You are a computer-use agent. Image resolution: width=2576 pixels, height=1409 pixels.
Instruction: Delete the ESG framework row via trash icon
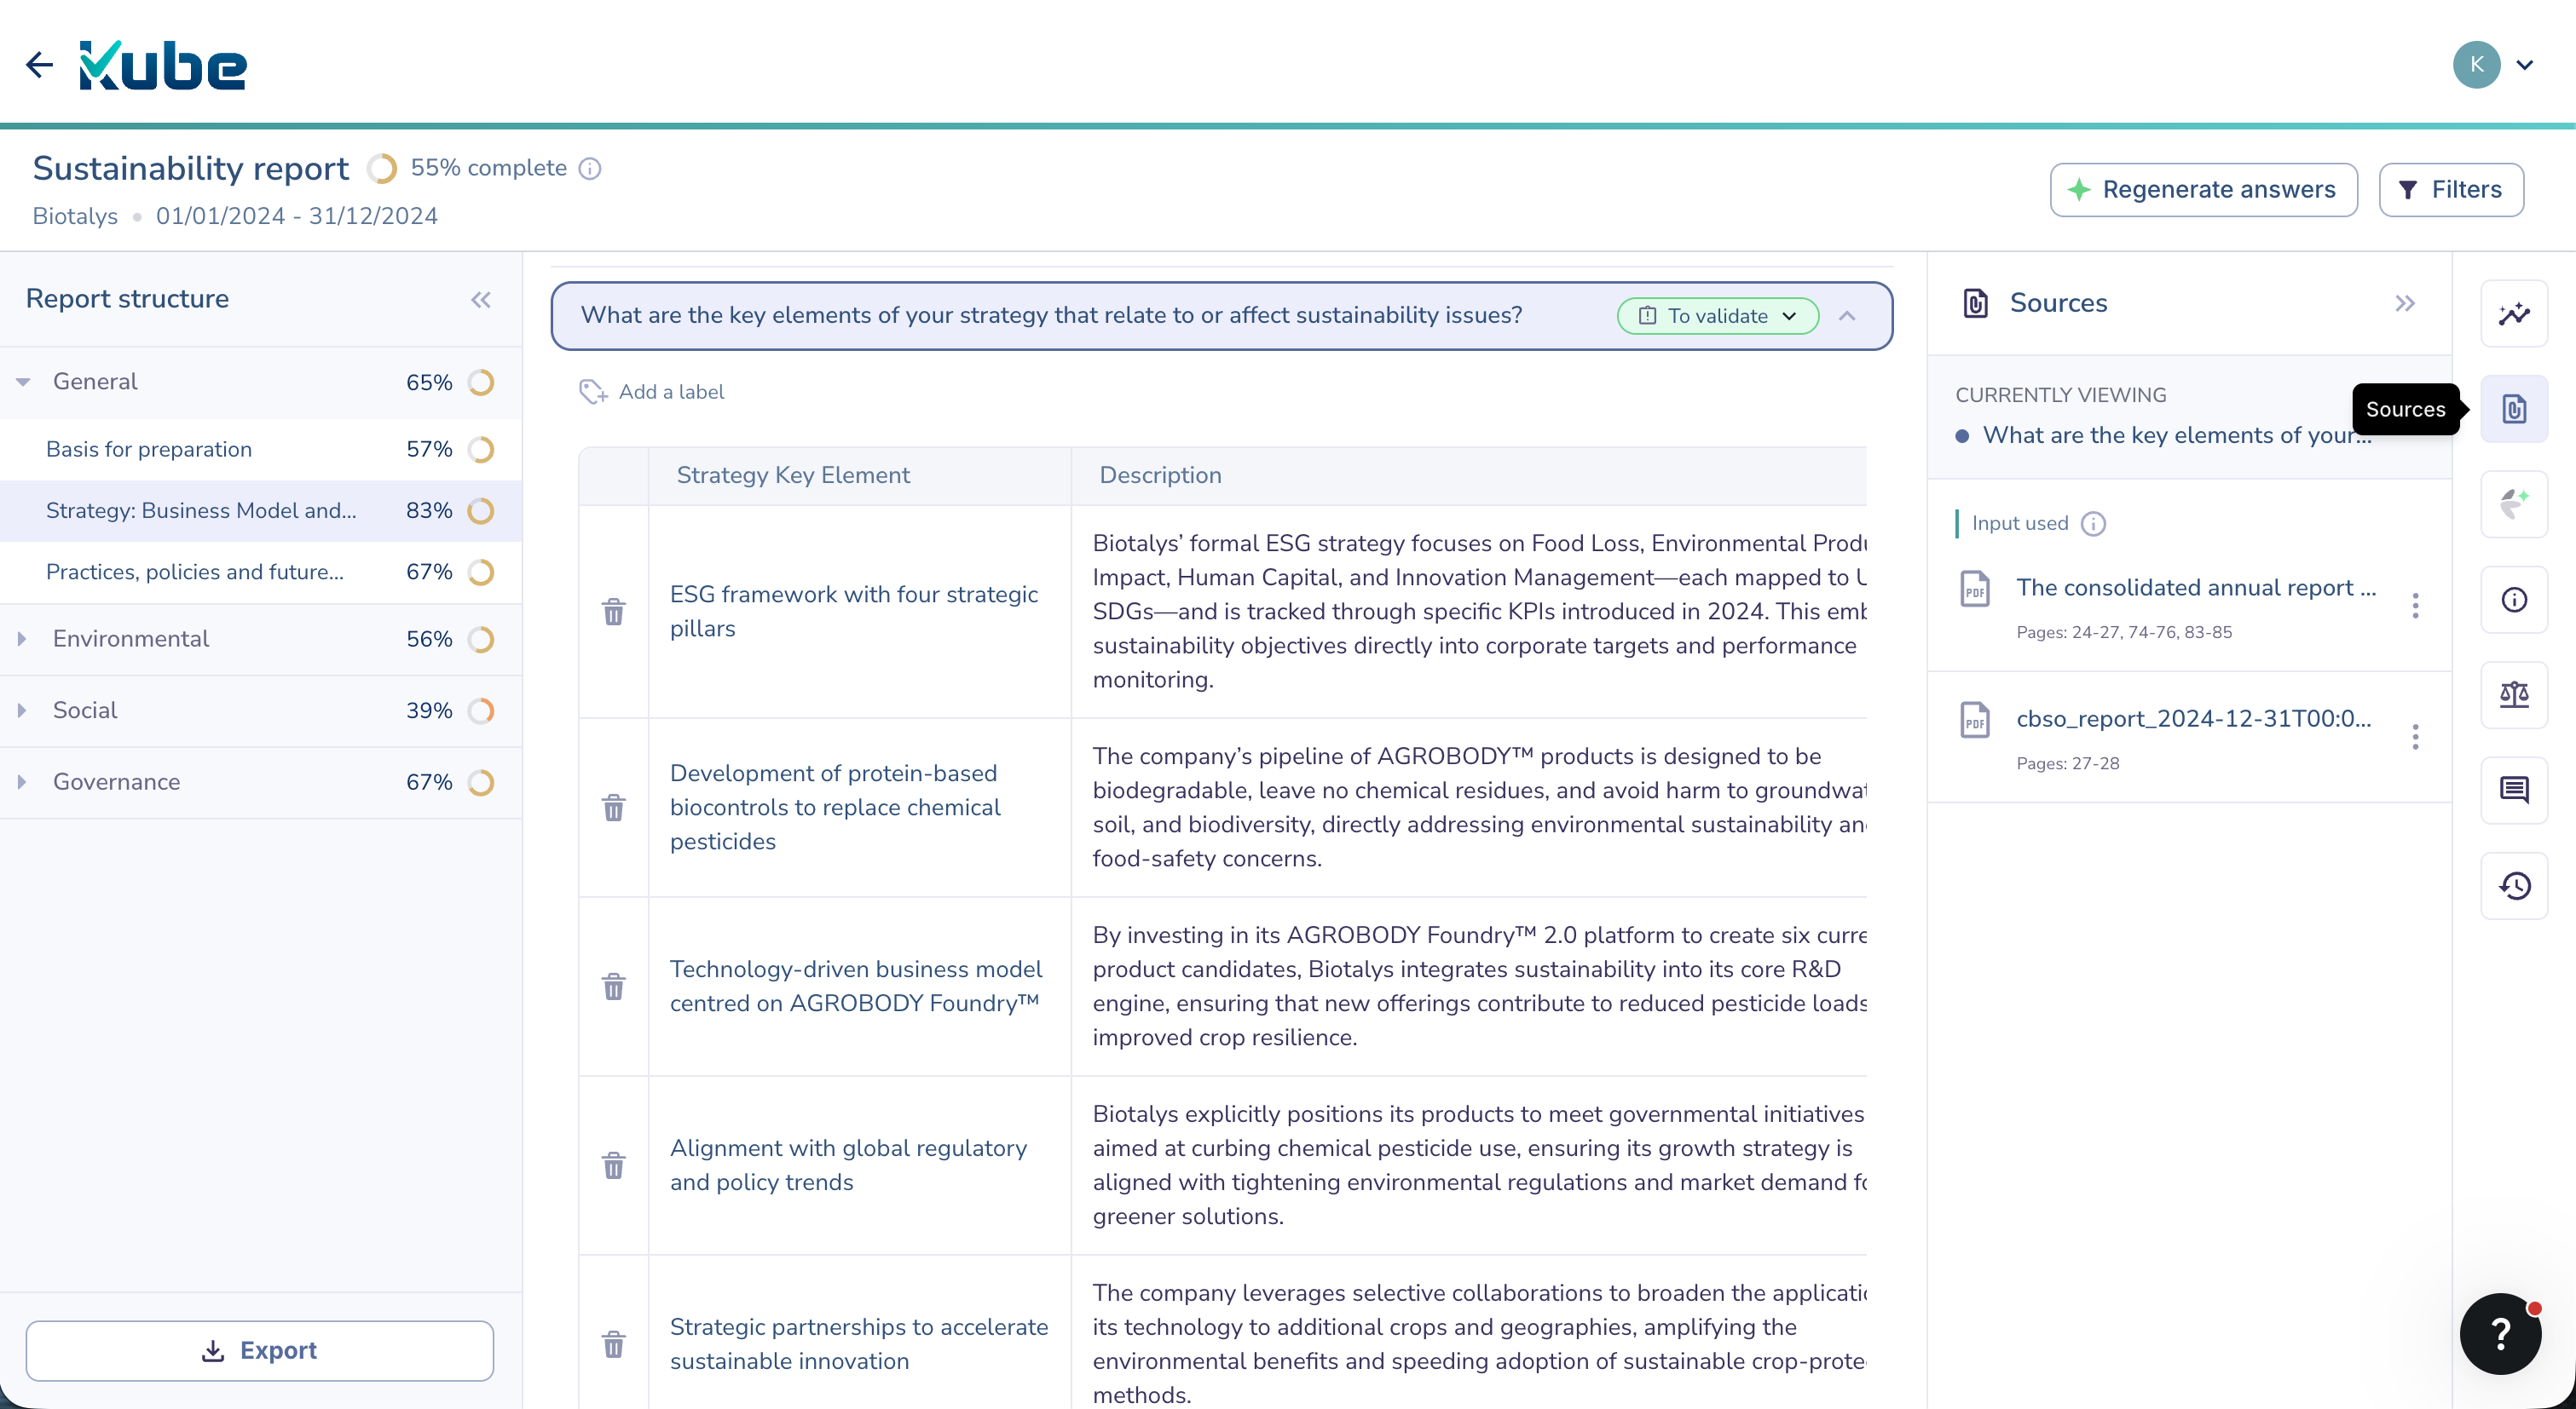tap(613, 612)
